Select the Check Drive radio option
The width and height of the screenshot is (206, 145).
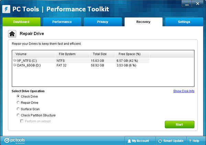pos(18,97)
